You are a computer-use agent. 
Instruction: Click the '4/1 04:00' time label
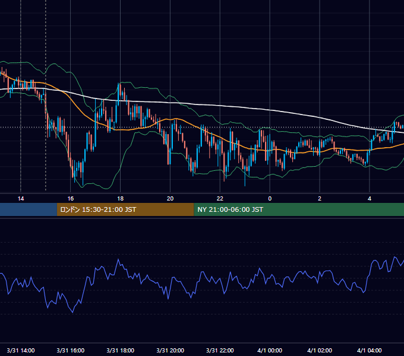coord(370,350)
